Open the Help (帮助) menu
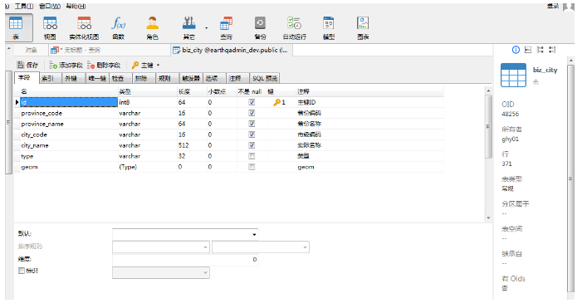Viewport: 582px width, 303px height. point(76,6)
